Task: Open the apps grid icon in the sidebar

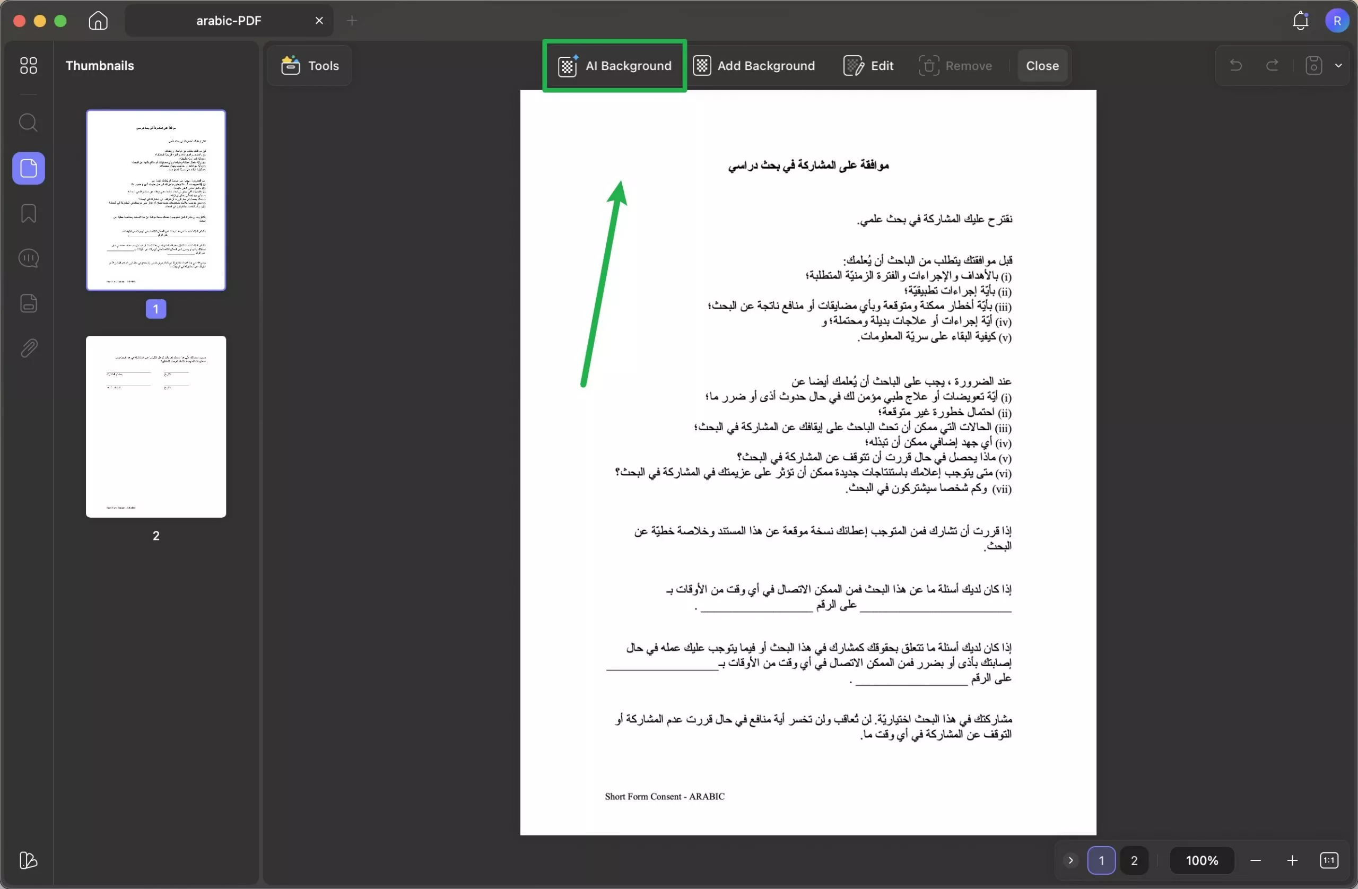Action: [x=29, y=65]
